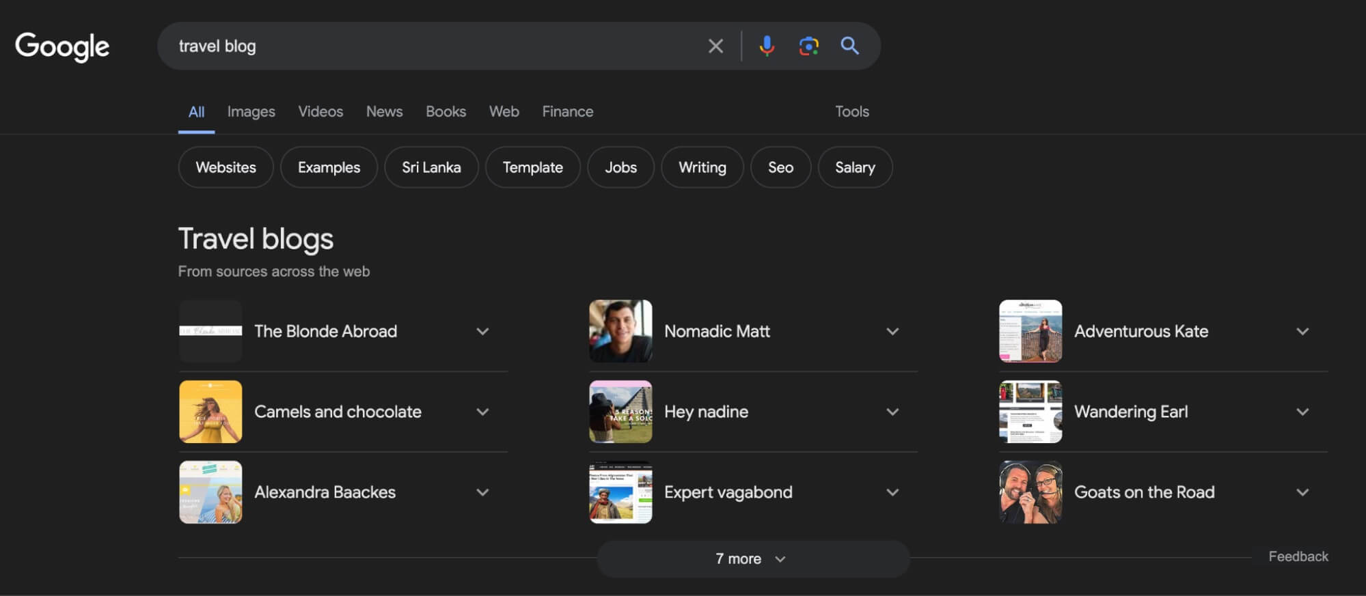This screenshot has height=596, width=1366.
Task: Open Goats on the Road thumbnail
Action: [1030, 492]
